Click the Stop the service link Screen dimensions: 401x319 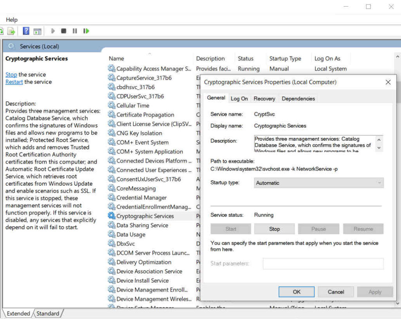11,75
